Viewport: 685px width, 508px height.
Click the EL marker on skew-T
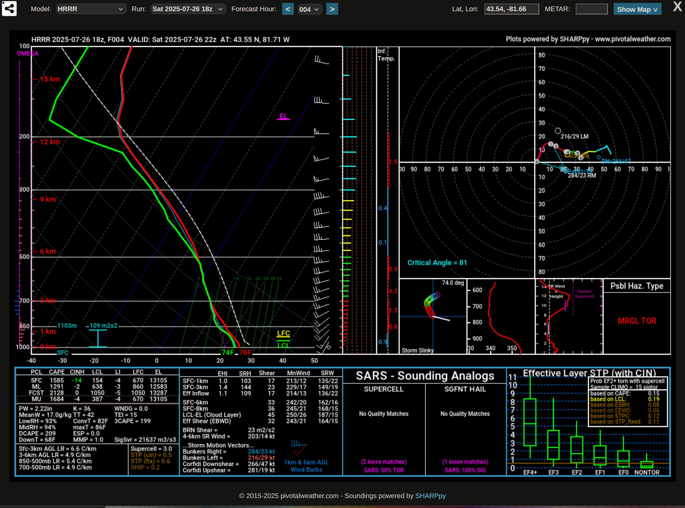coord(283,117)
